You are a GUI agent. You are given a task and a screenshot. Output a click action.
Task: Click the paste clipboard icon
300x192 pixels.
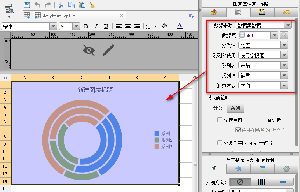tap(82, 5)
